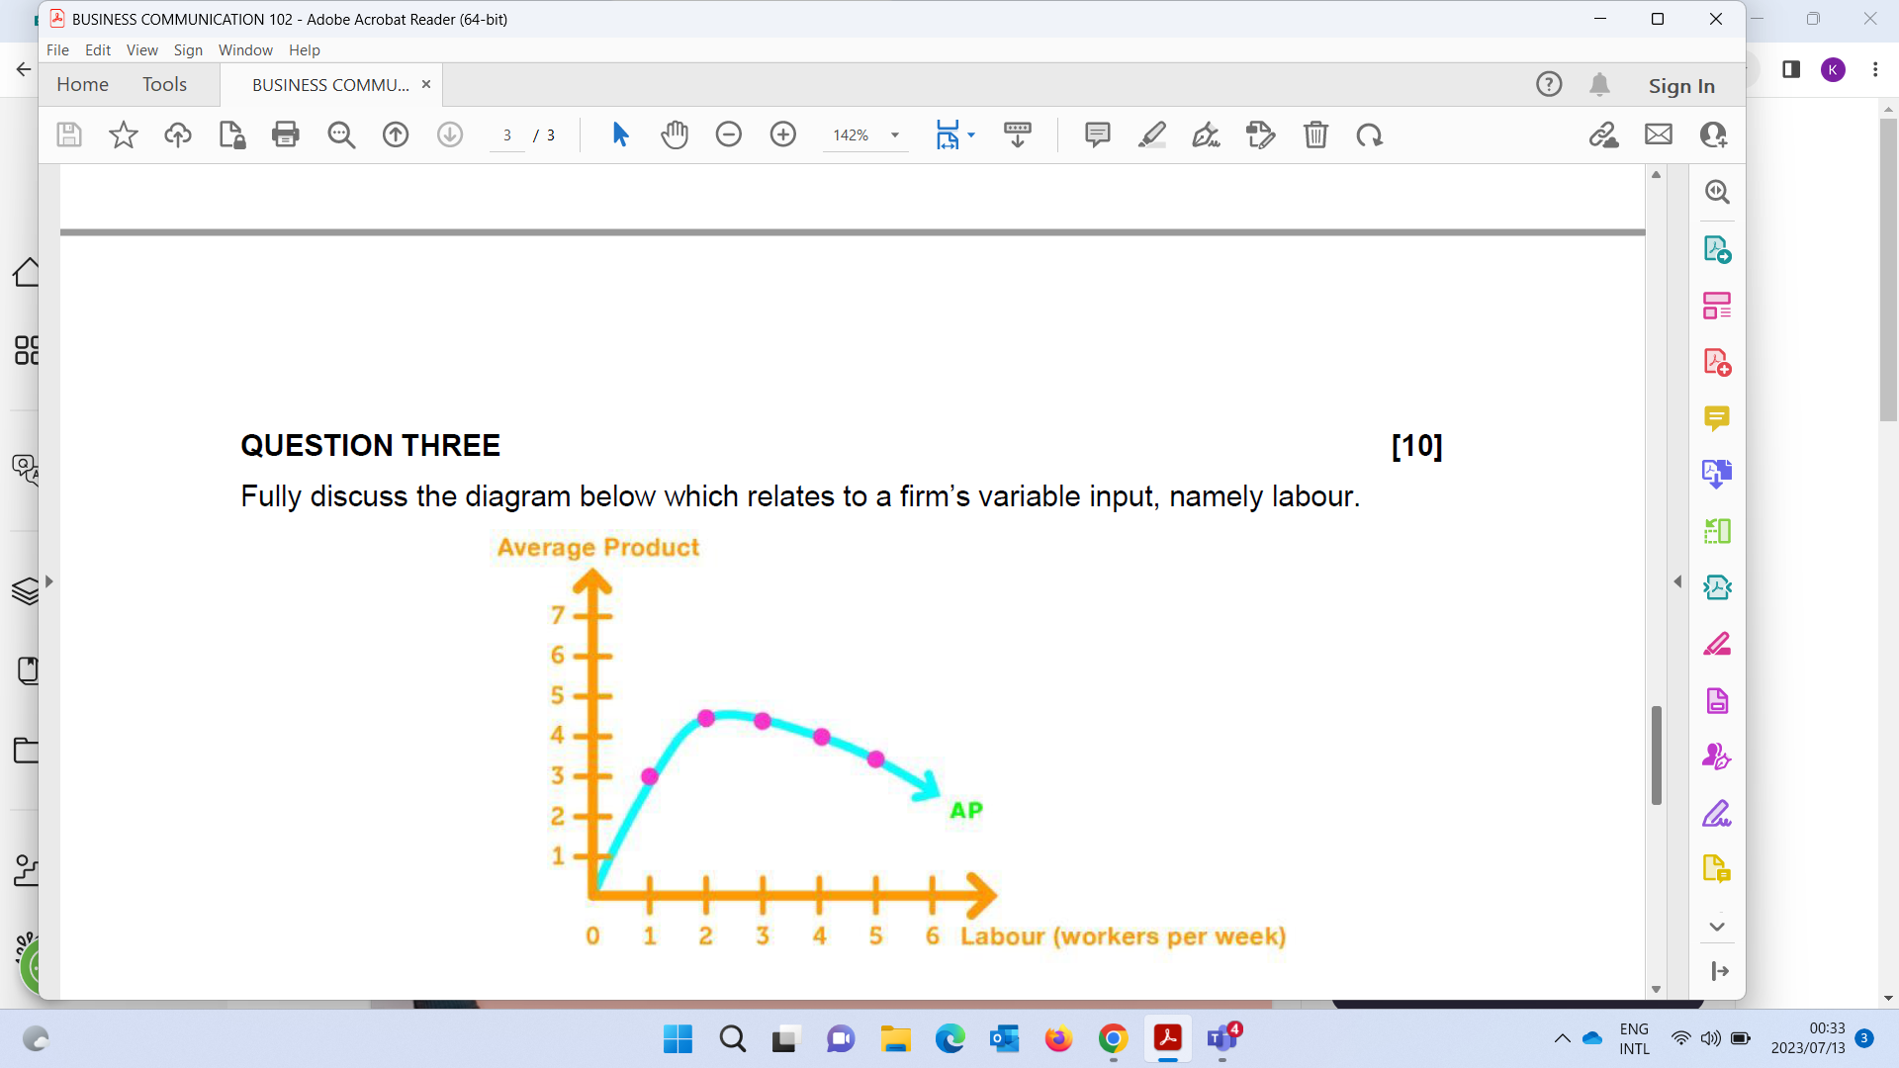Select the pointer selection tool
Image resolution: width=1899 pixels, height=1068 pixels.
click(x=621, y=134)
